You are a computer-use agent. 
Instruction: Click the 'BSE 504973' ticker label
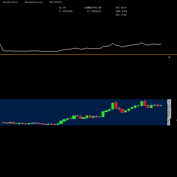(56, 2)
